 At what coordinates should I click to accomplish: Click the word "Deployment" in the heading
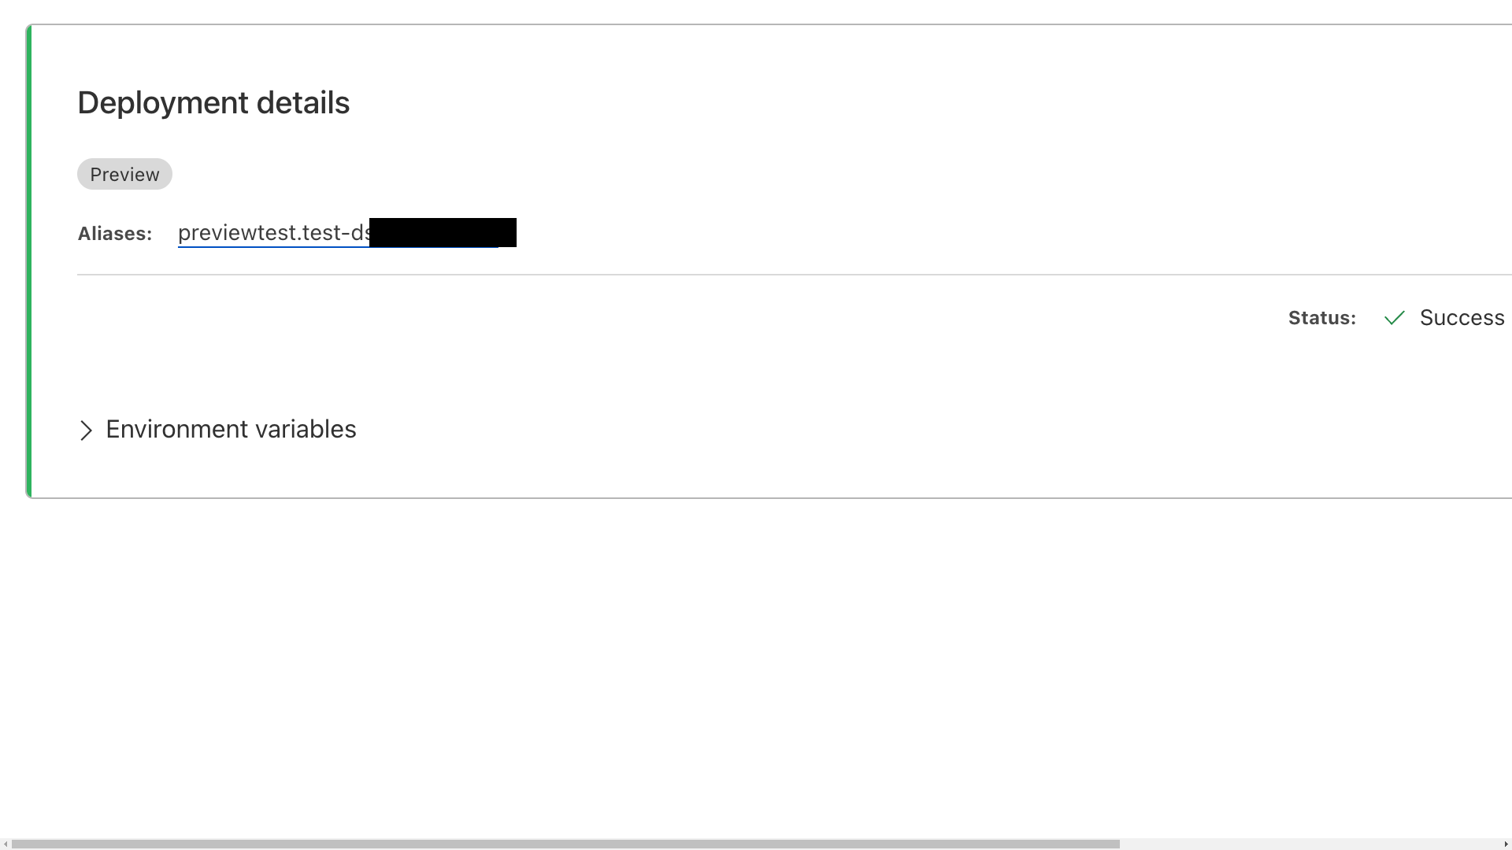pos(163,103)
